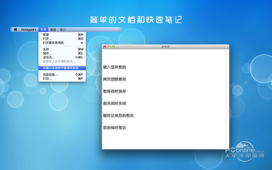Open the Apple menu icon
272x170 pixels.
(16, 29)
